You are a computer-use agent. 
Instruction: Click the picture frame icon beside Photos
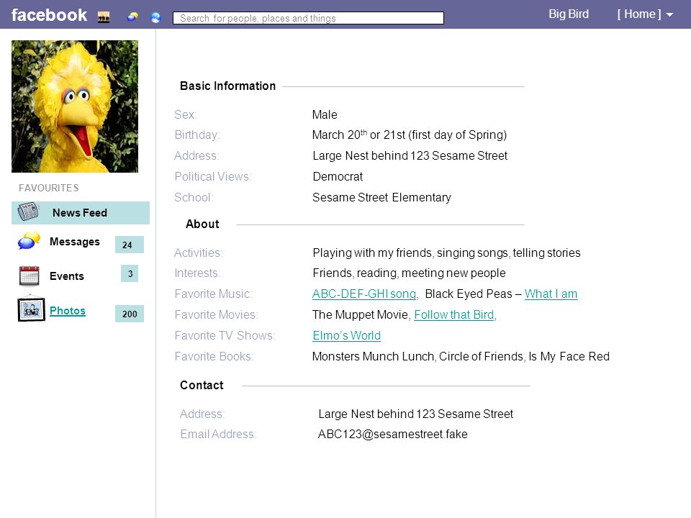click(31, 309)
